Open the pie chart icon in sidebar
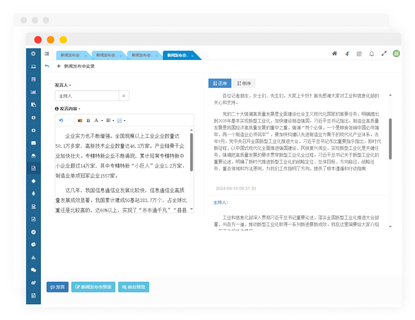This screenshot has width=415, height=320. 33,244
